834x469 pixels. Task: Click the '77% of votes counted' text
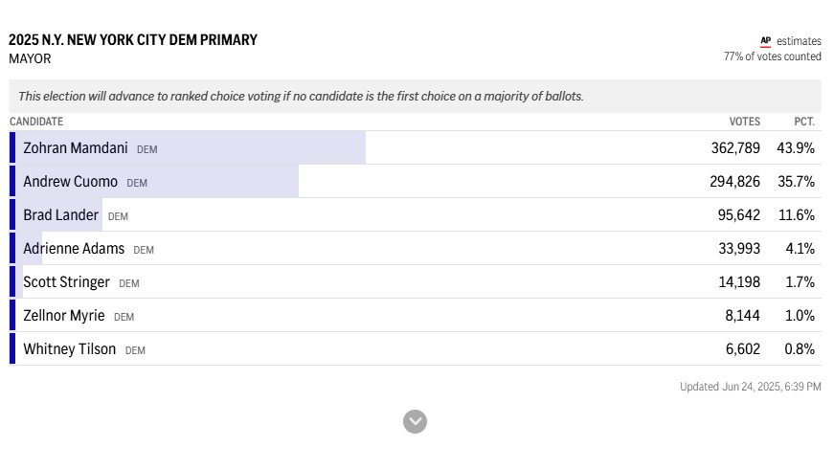[x=772, y=56]
